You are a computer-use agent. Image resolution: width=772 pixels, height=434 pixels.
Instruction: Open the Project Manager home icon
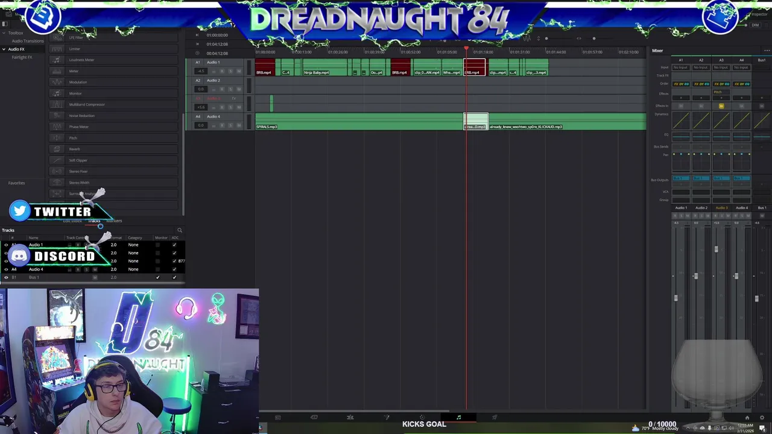(747, 418)
